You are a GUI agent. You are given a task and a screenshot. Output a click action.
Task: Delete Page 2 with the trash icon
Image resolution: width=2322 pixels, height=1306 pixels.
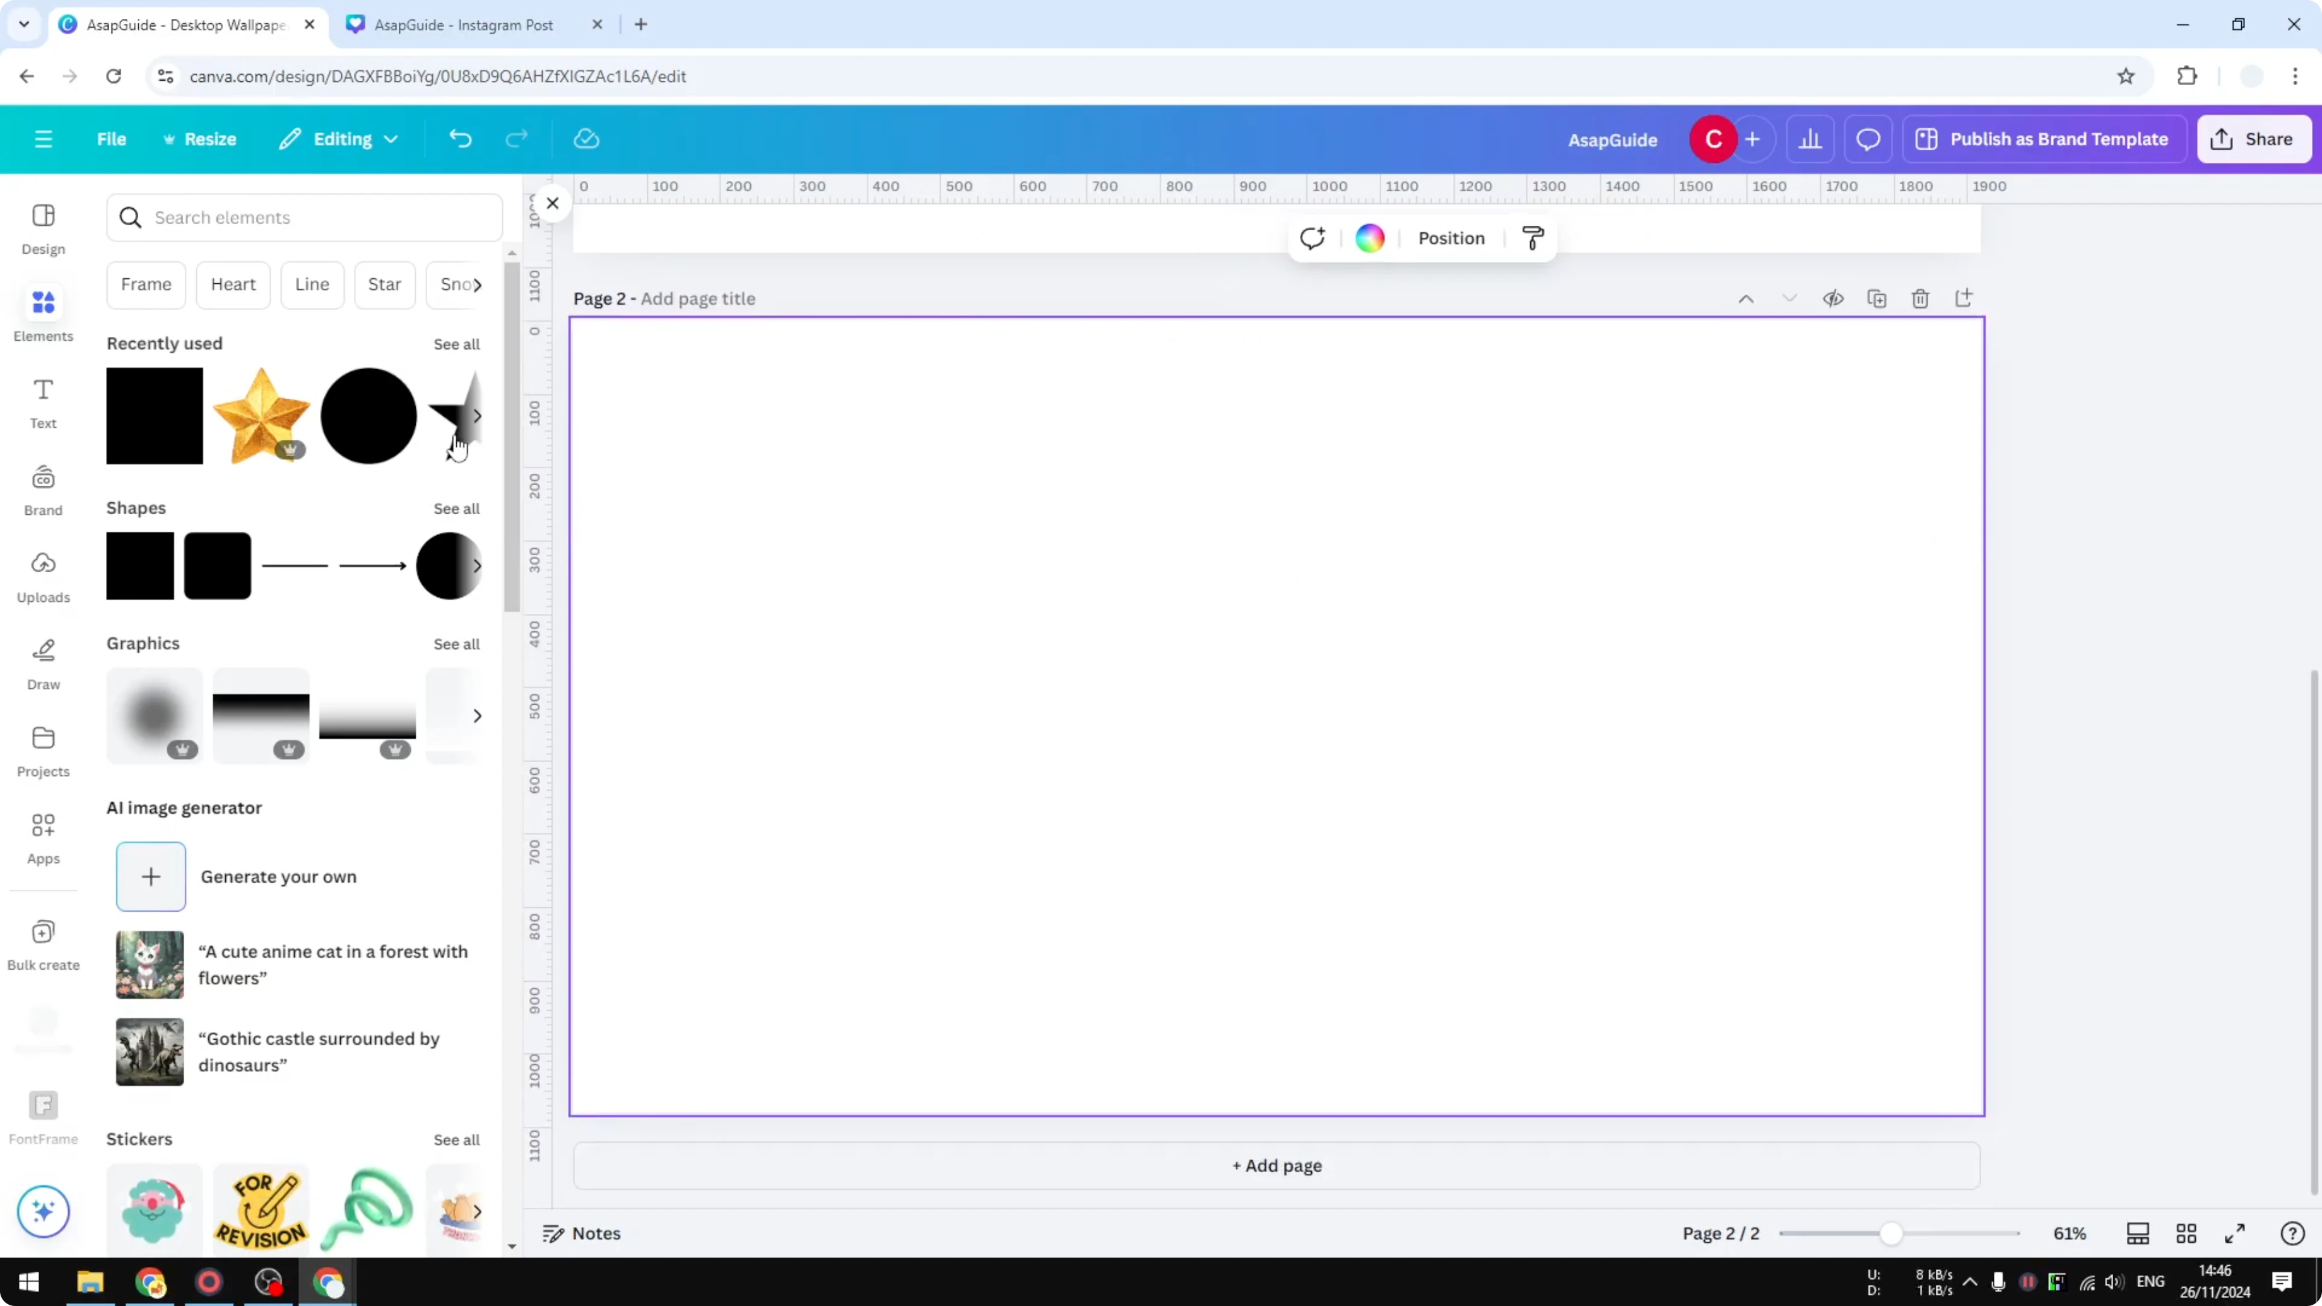point(1920,298)
